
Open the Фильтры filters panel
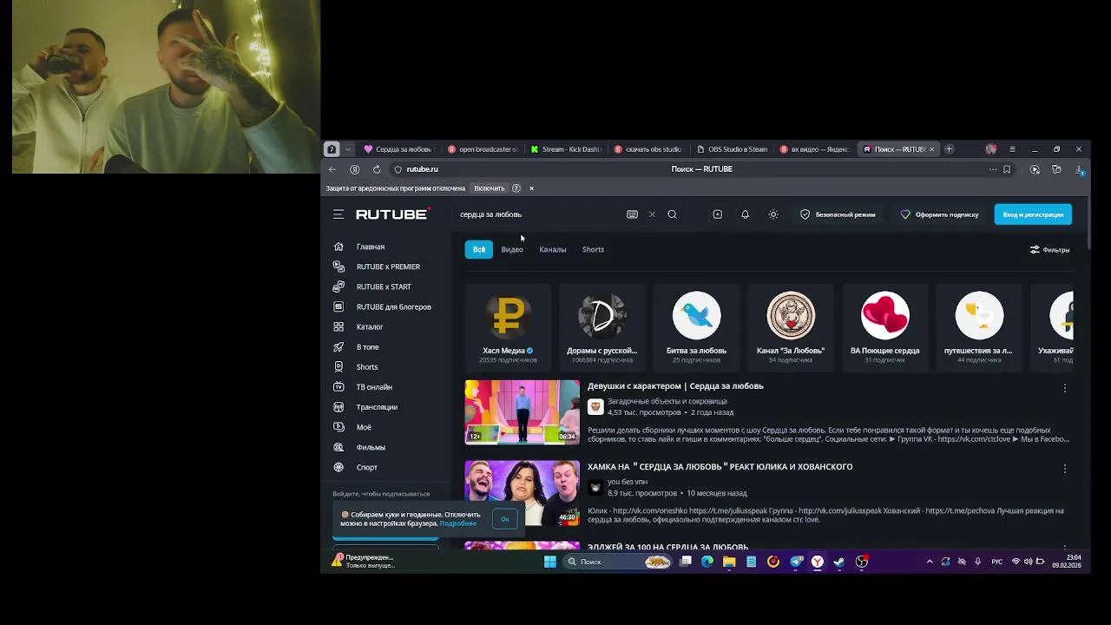coord(1049,250)
